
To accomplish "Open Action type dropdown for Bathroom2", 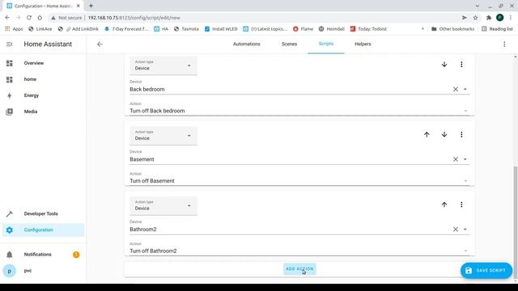I will point(163,206).
